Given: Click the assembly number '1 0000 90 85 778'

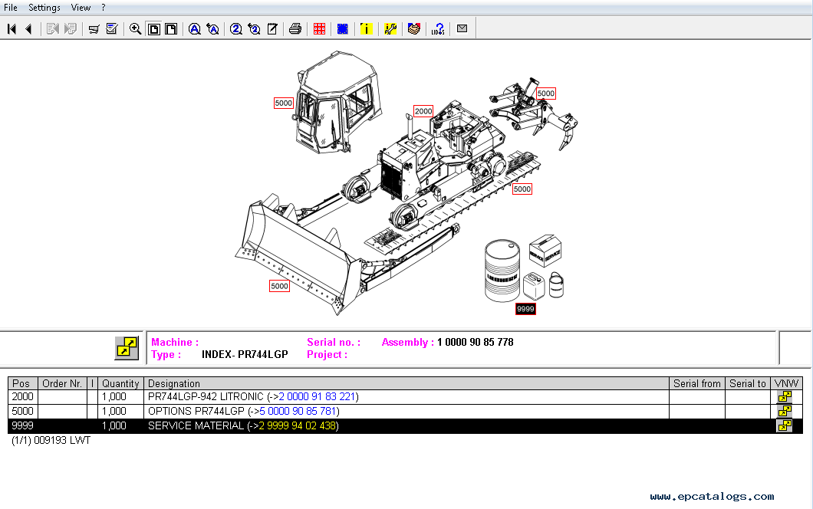Looking at the screenshot, I should [x=476, y=343].
